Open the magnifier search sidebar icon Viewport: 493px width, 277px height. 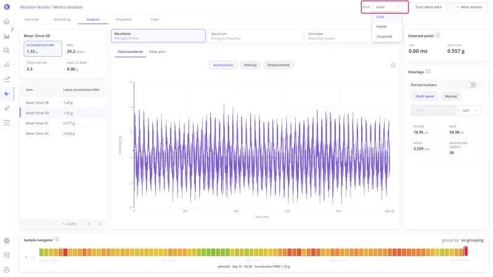7,50
